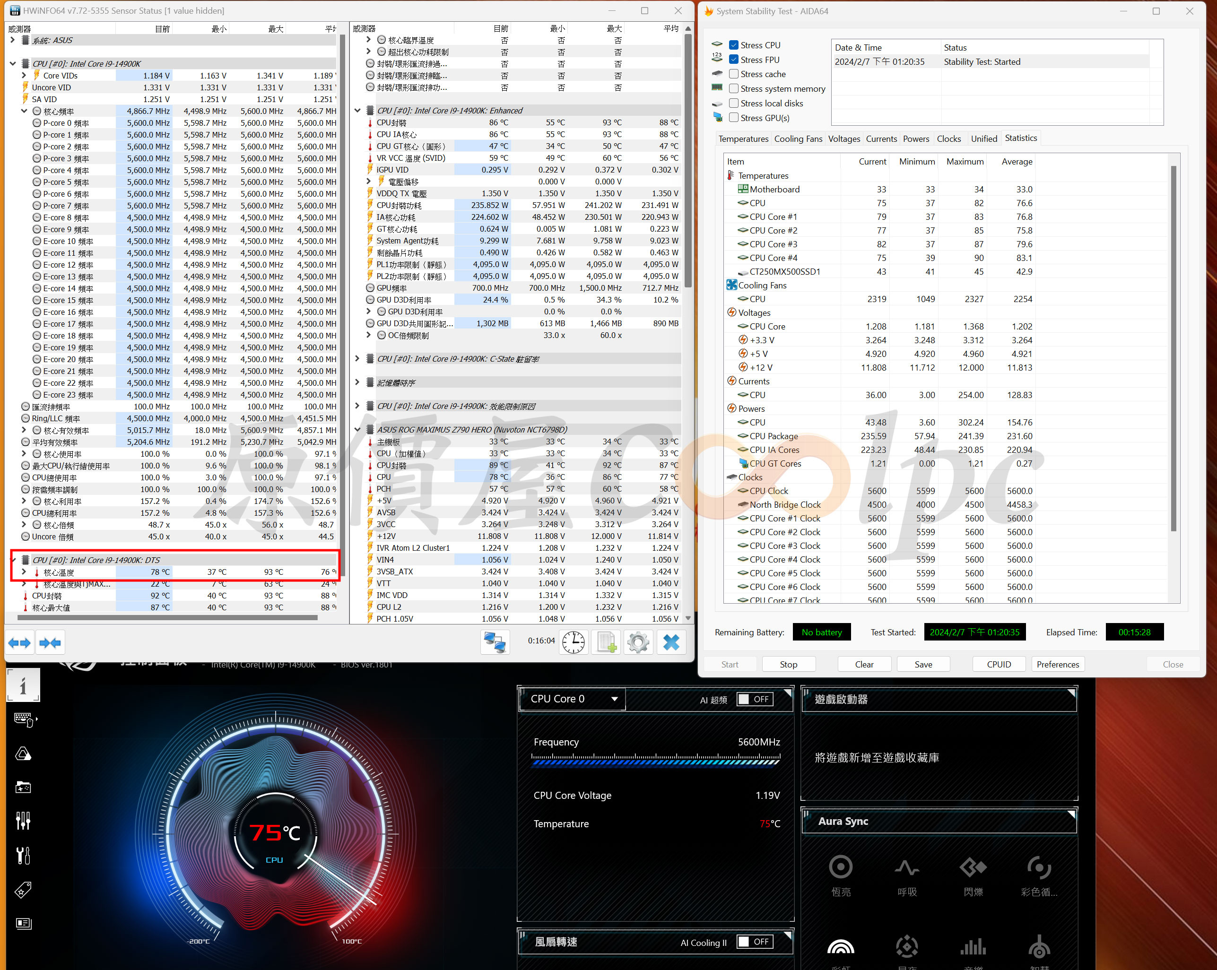
Task: Click 將遊戲新增至遊戲收藏庫 link
Action: [x=877, y=758]
